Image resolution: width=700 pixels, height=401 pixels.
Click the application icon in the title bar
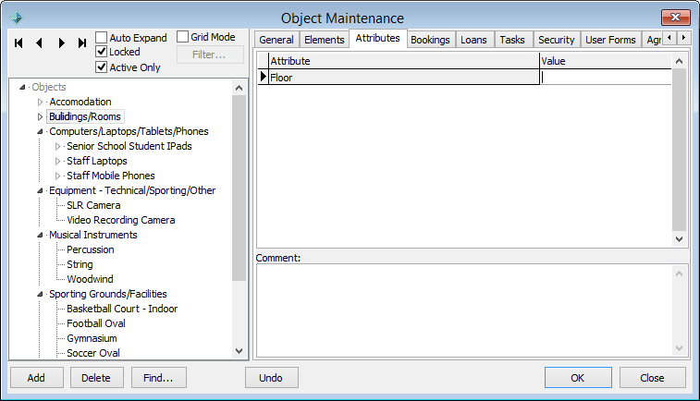tap(17, 18)
